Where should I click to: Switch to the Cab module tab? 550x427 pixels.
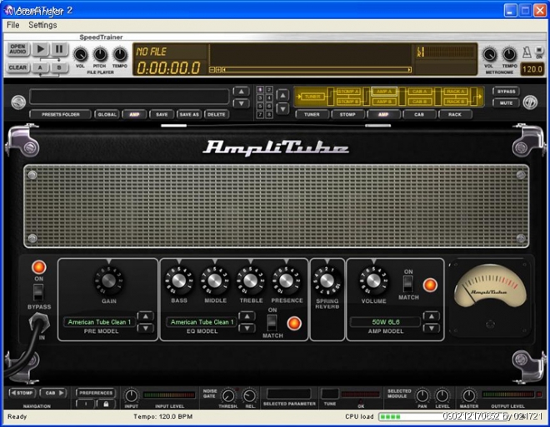419,114
